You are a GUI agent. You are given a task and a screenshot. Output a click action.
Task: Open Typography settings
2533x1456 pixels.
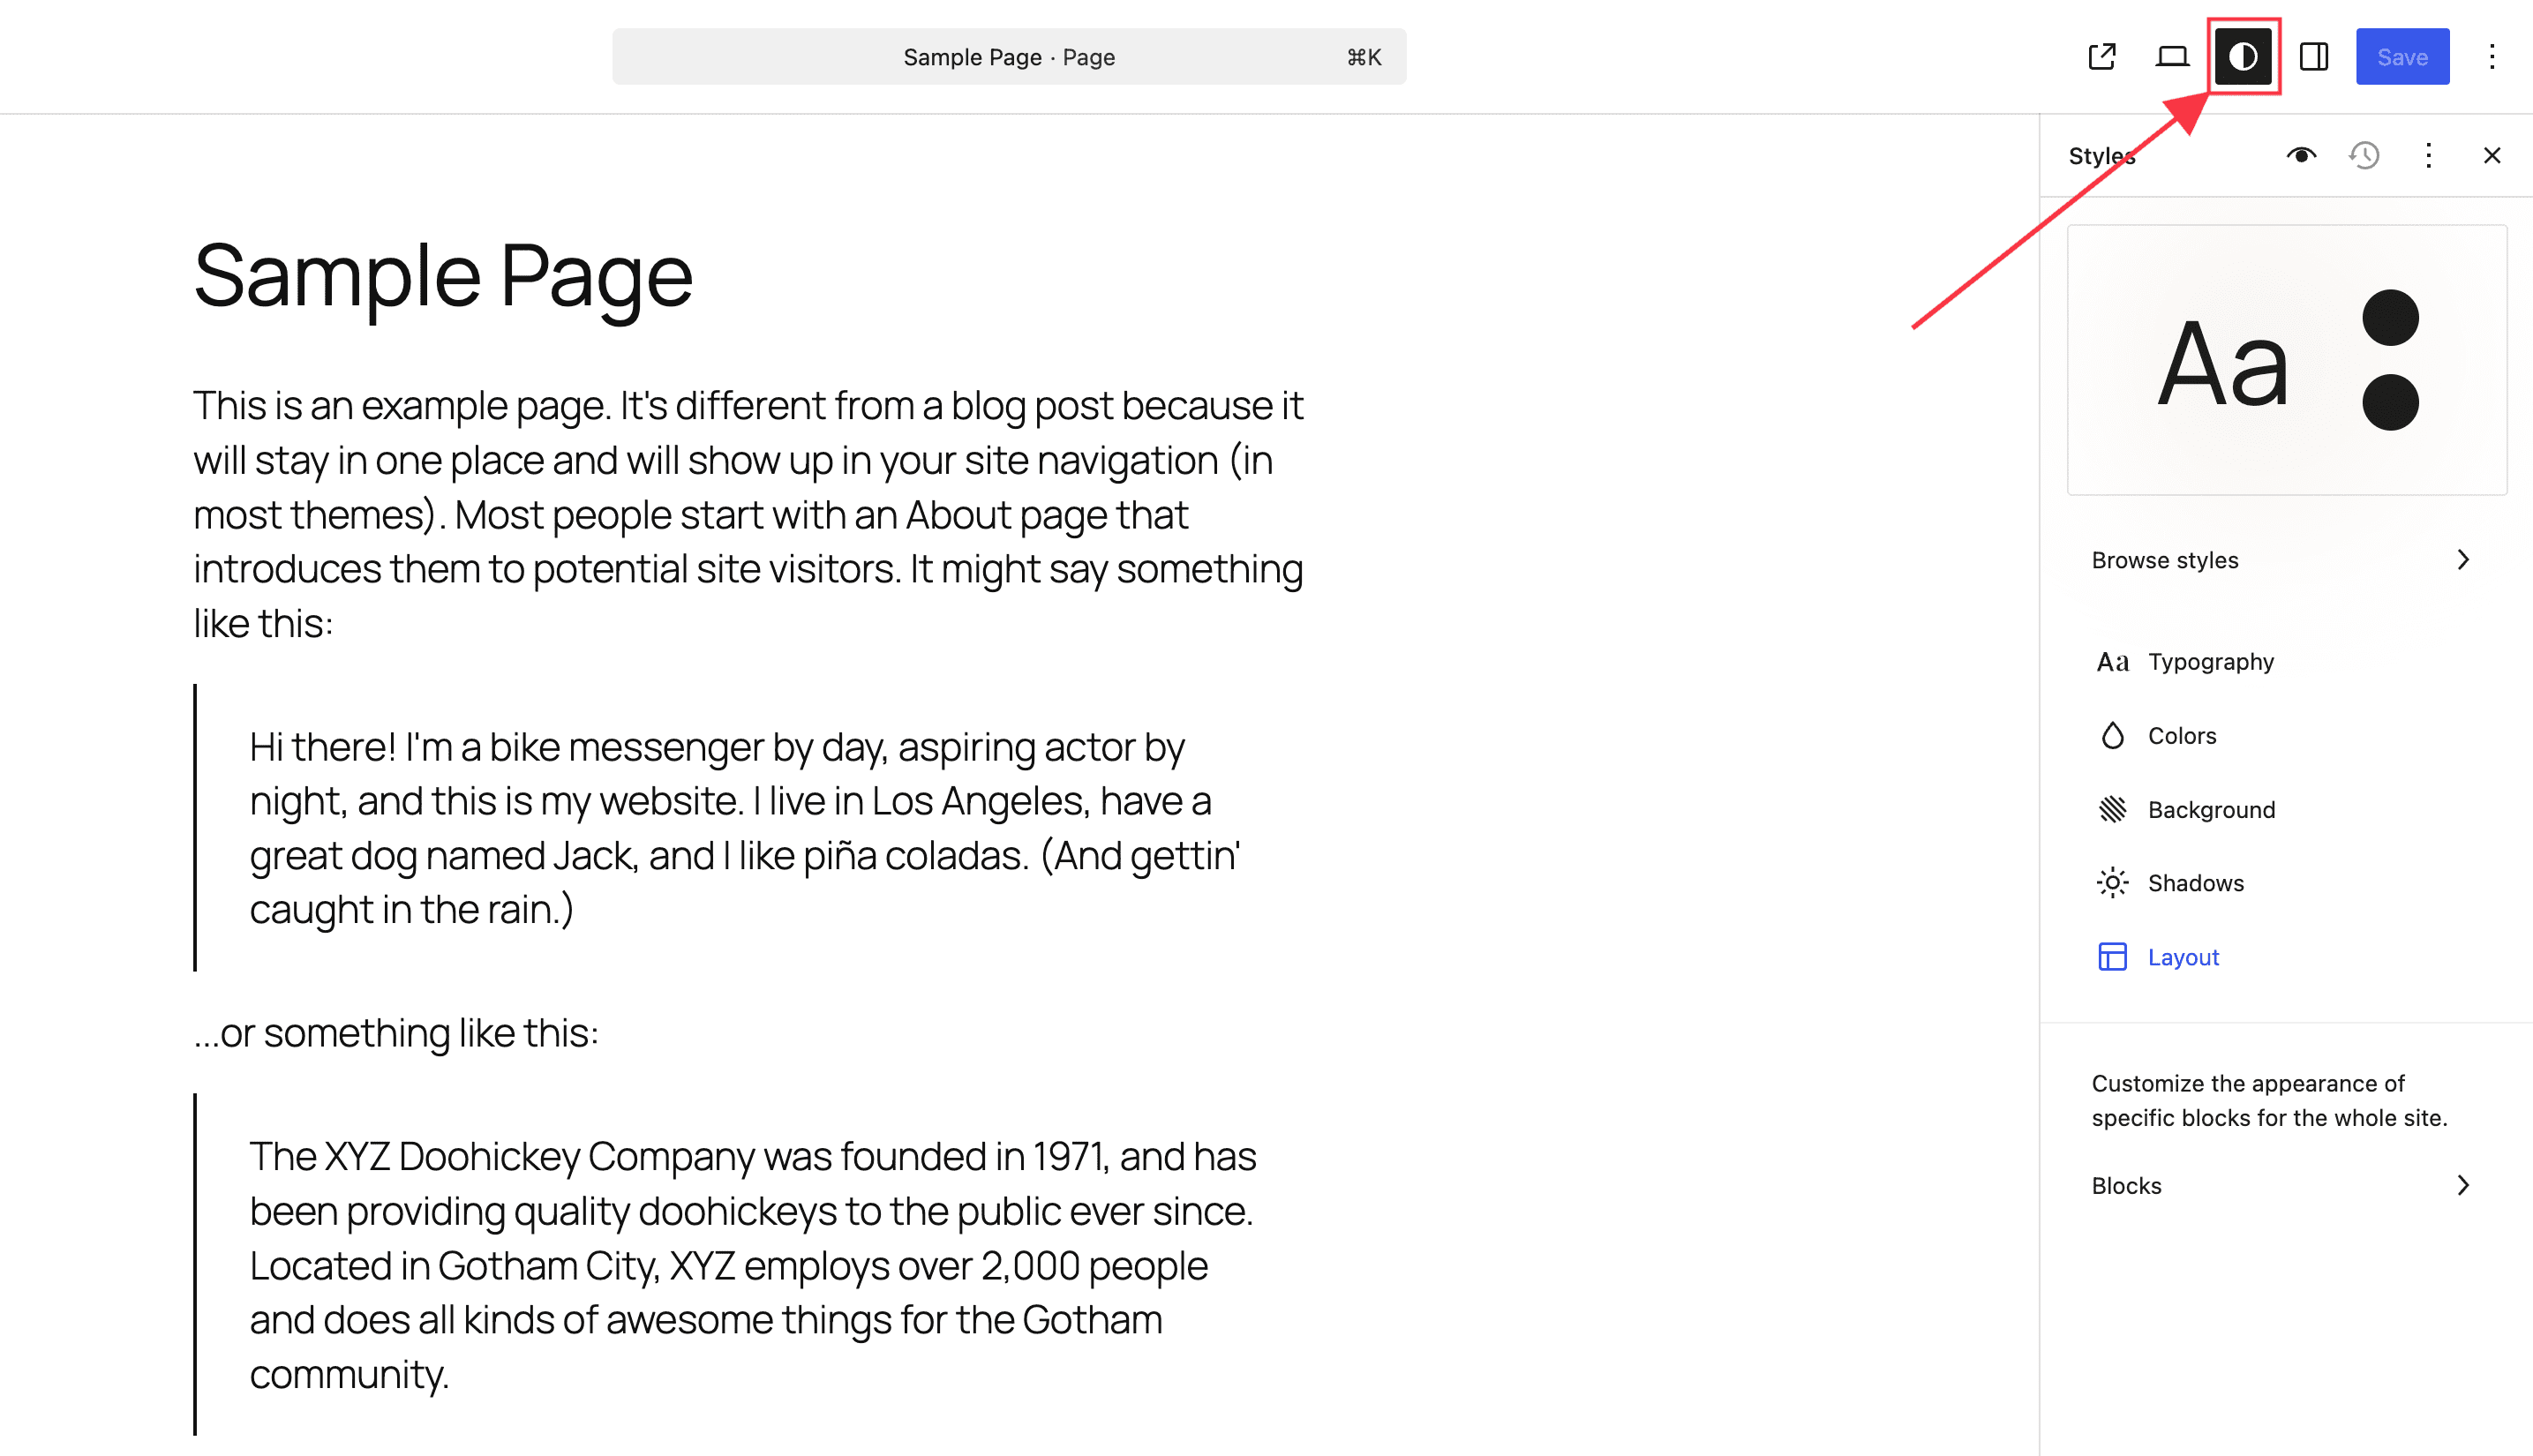pos(2210,662)
